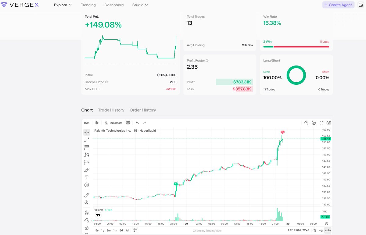This screenshot has height=235, width=366.
Task: Select the brush drawing tool
Action: pos(87,170)
